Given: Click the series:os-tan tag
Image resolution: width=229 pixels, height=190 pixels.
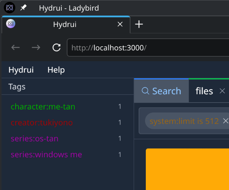Looking at the screenshot, I should (34, 139).
